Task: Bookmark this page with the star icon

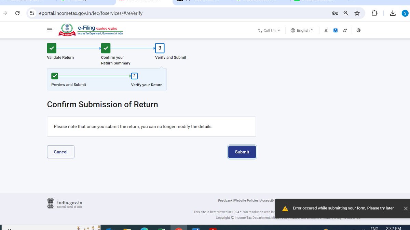Action: [357, 13]
